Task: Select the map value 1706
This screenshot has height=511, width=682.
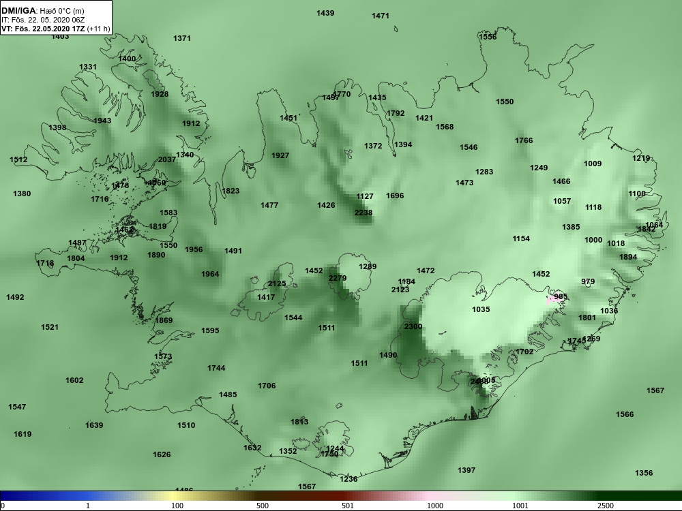Action: 267,386
